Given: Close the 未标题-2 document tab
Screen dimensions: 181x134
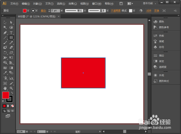Looking at the screenshot, I should (59, 16).
